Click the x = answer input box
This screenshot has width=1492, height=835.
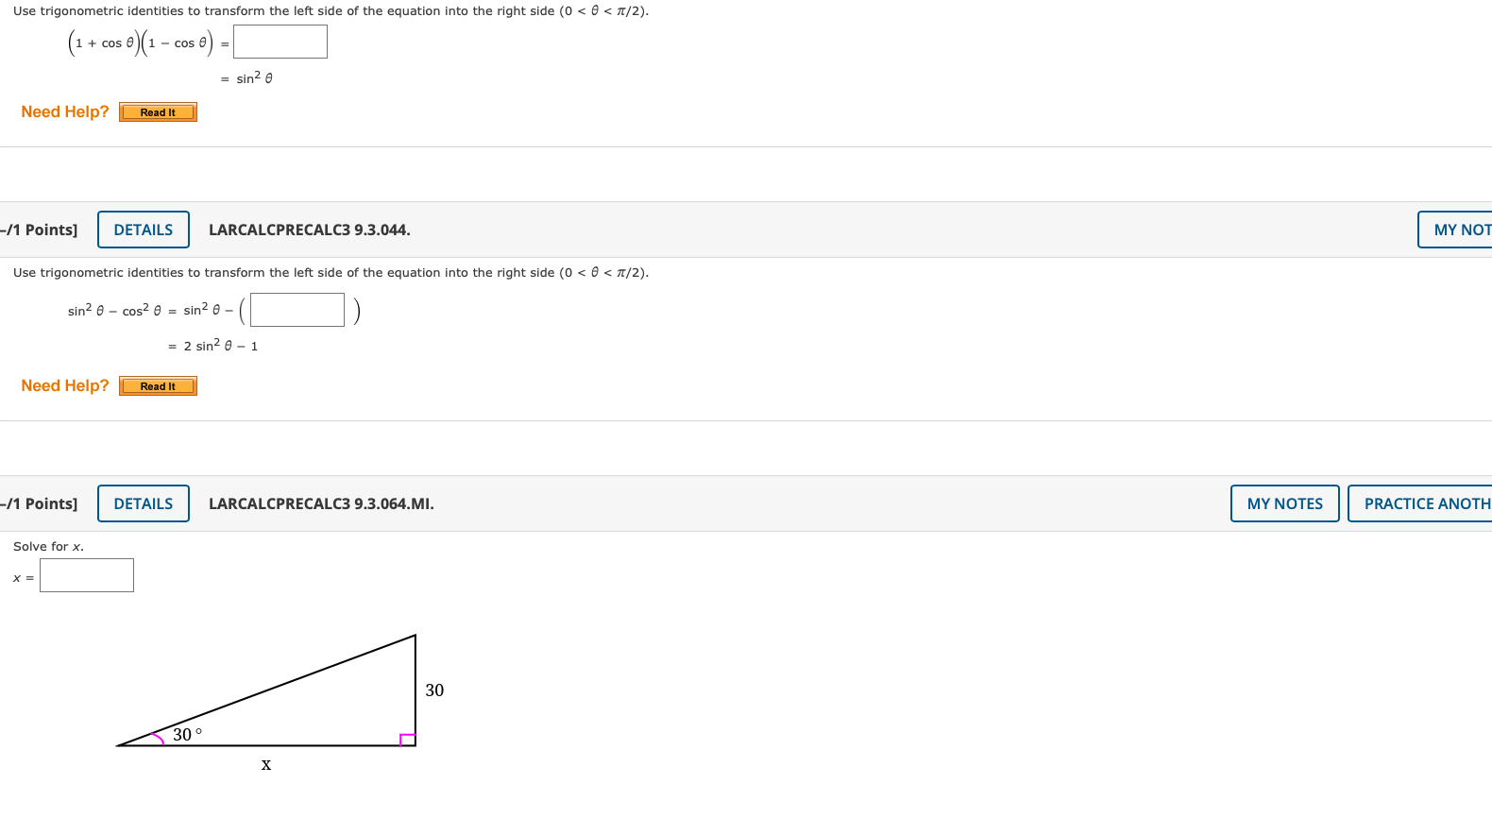pyautogui.click(x=86, y=575)
